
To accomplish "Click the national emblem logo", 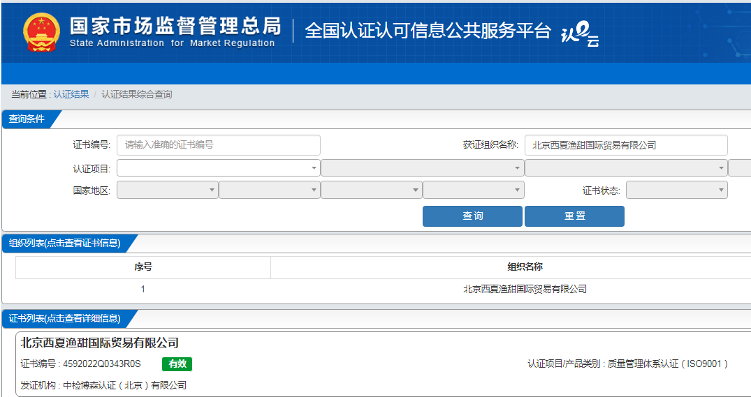I will 41,32.
